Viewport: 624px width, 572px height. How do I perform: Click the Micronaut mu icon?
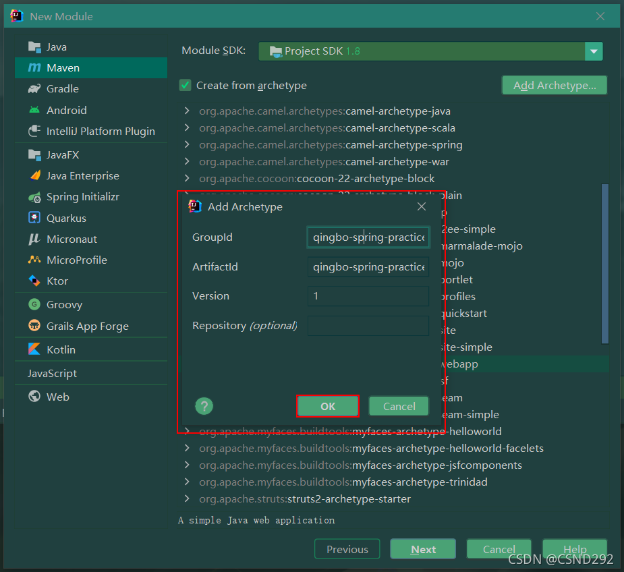tap(34, 239)
